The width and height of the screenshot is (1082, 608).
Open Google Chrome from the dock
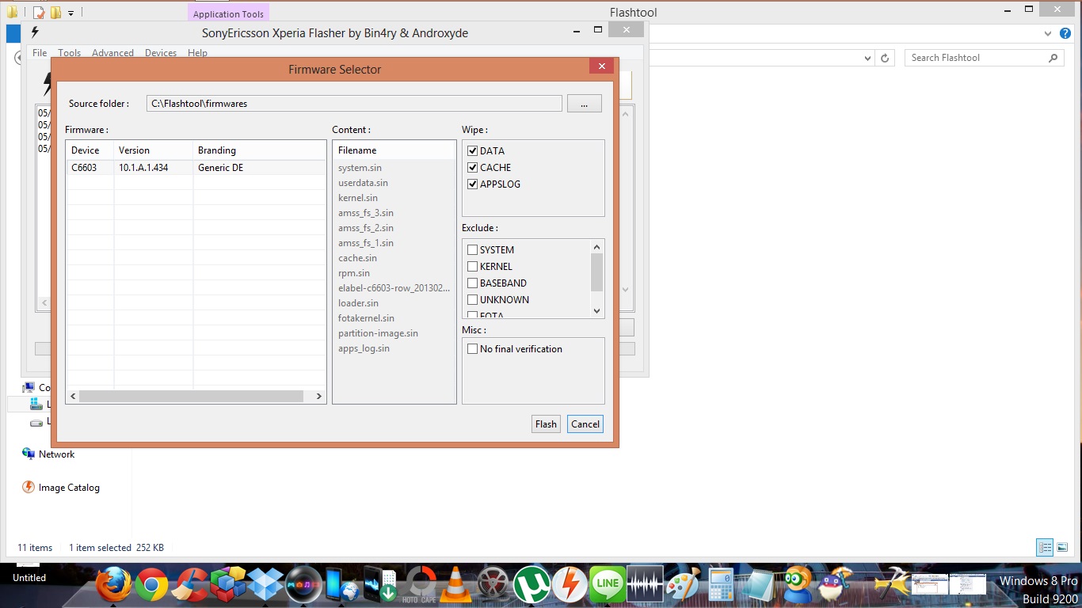tap(151, 586)
